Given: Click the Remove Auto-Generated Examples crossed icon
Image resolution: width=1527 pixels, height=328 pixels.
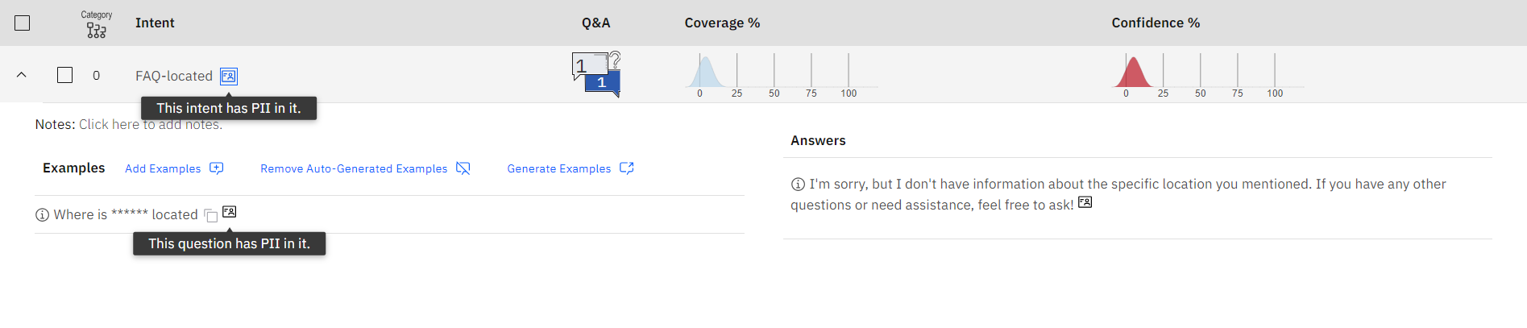Looking at the screenshot, I should pyautogui.click(x=463, y=168).
